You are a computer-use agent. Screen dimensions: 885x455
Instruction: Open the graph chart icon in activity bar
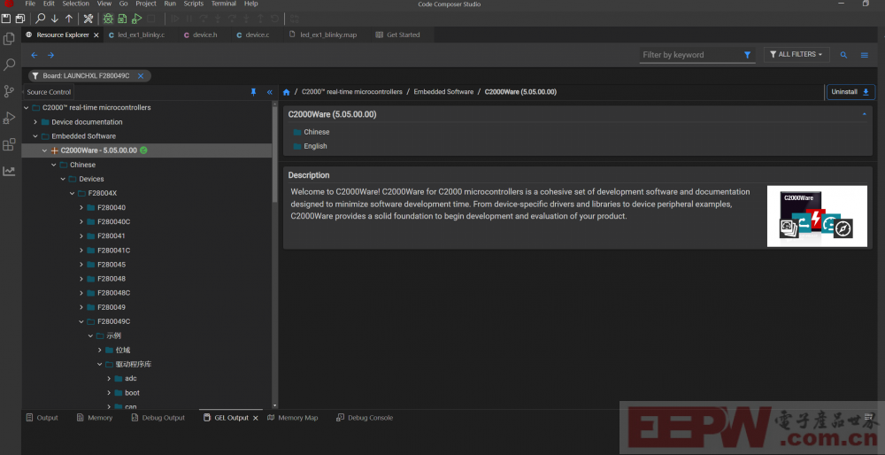point(9,171)
